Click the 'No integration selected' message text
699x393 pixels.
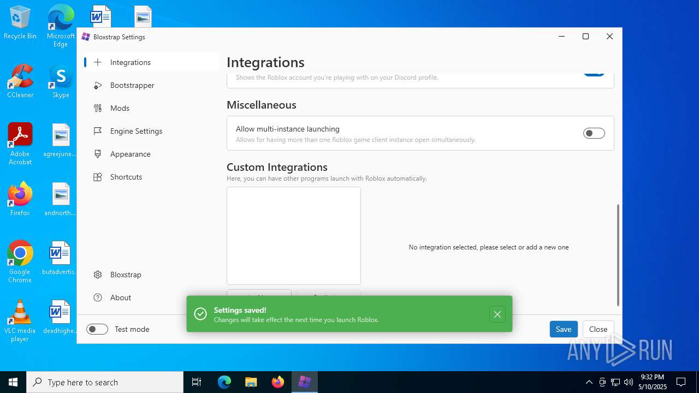(489, 247)
